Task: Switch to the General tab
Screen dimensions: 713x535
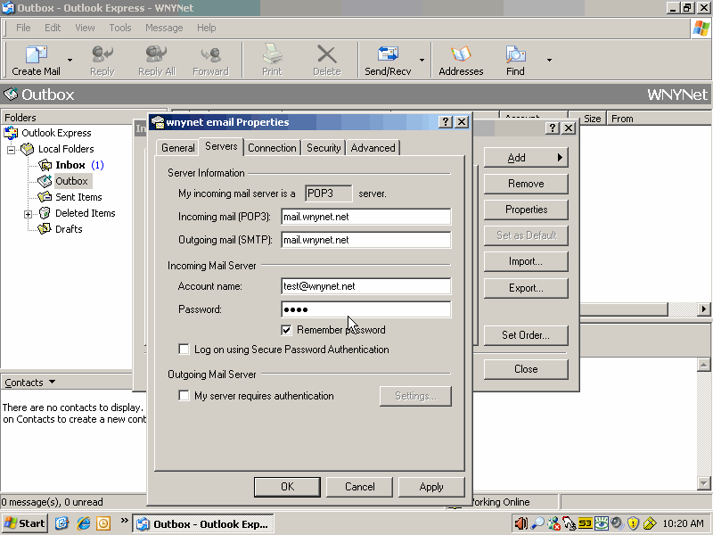Action: pos(177,148)
